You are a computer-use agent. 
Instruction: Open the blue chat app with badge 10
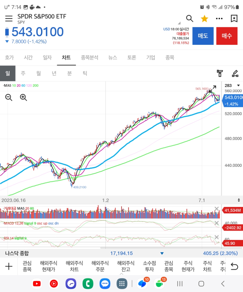(x=143, y=283)
